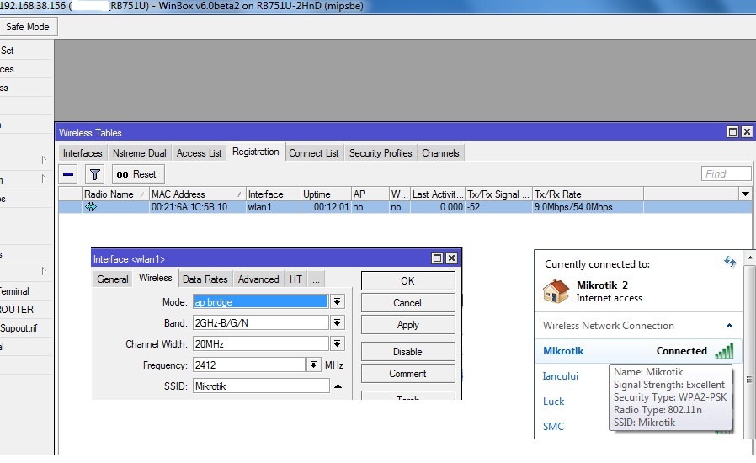Open the General tab in wlan1 dialog

(x=112, y=279)
